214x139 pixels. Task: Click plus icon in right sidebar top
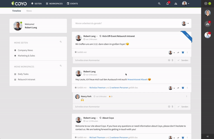click(x=206, y=4)
